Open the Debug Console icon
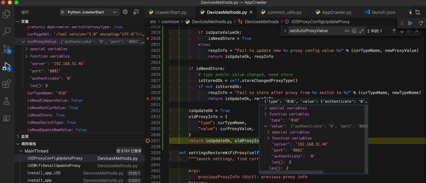Screen dimensions: 426x183 click(136, 12)
